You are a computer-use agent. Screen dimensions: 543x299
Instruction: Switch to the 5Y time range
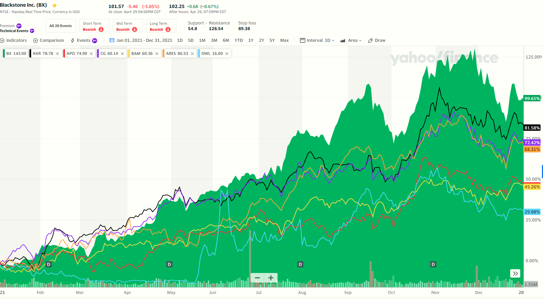point(272,40)
